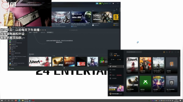183x102 pixels.
Task: Select 60 Seconds! Reatomized in library list
Action: (x=16, y=43)
